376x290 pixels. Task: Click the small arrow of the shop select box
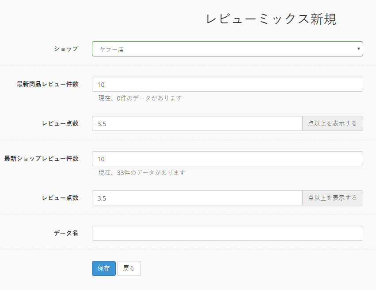click(x=358, y=49)
